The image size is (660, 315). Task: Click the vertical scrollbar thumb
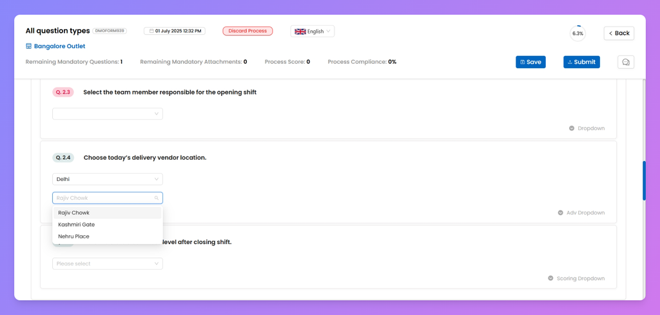tap(644, 180)
